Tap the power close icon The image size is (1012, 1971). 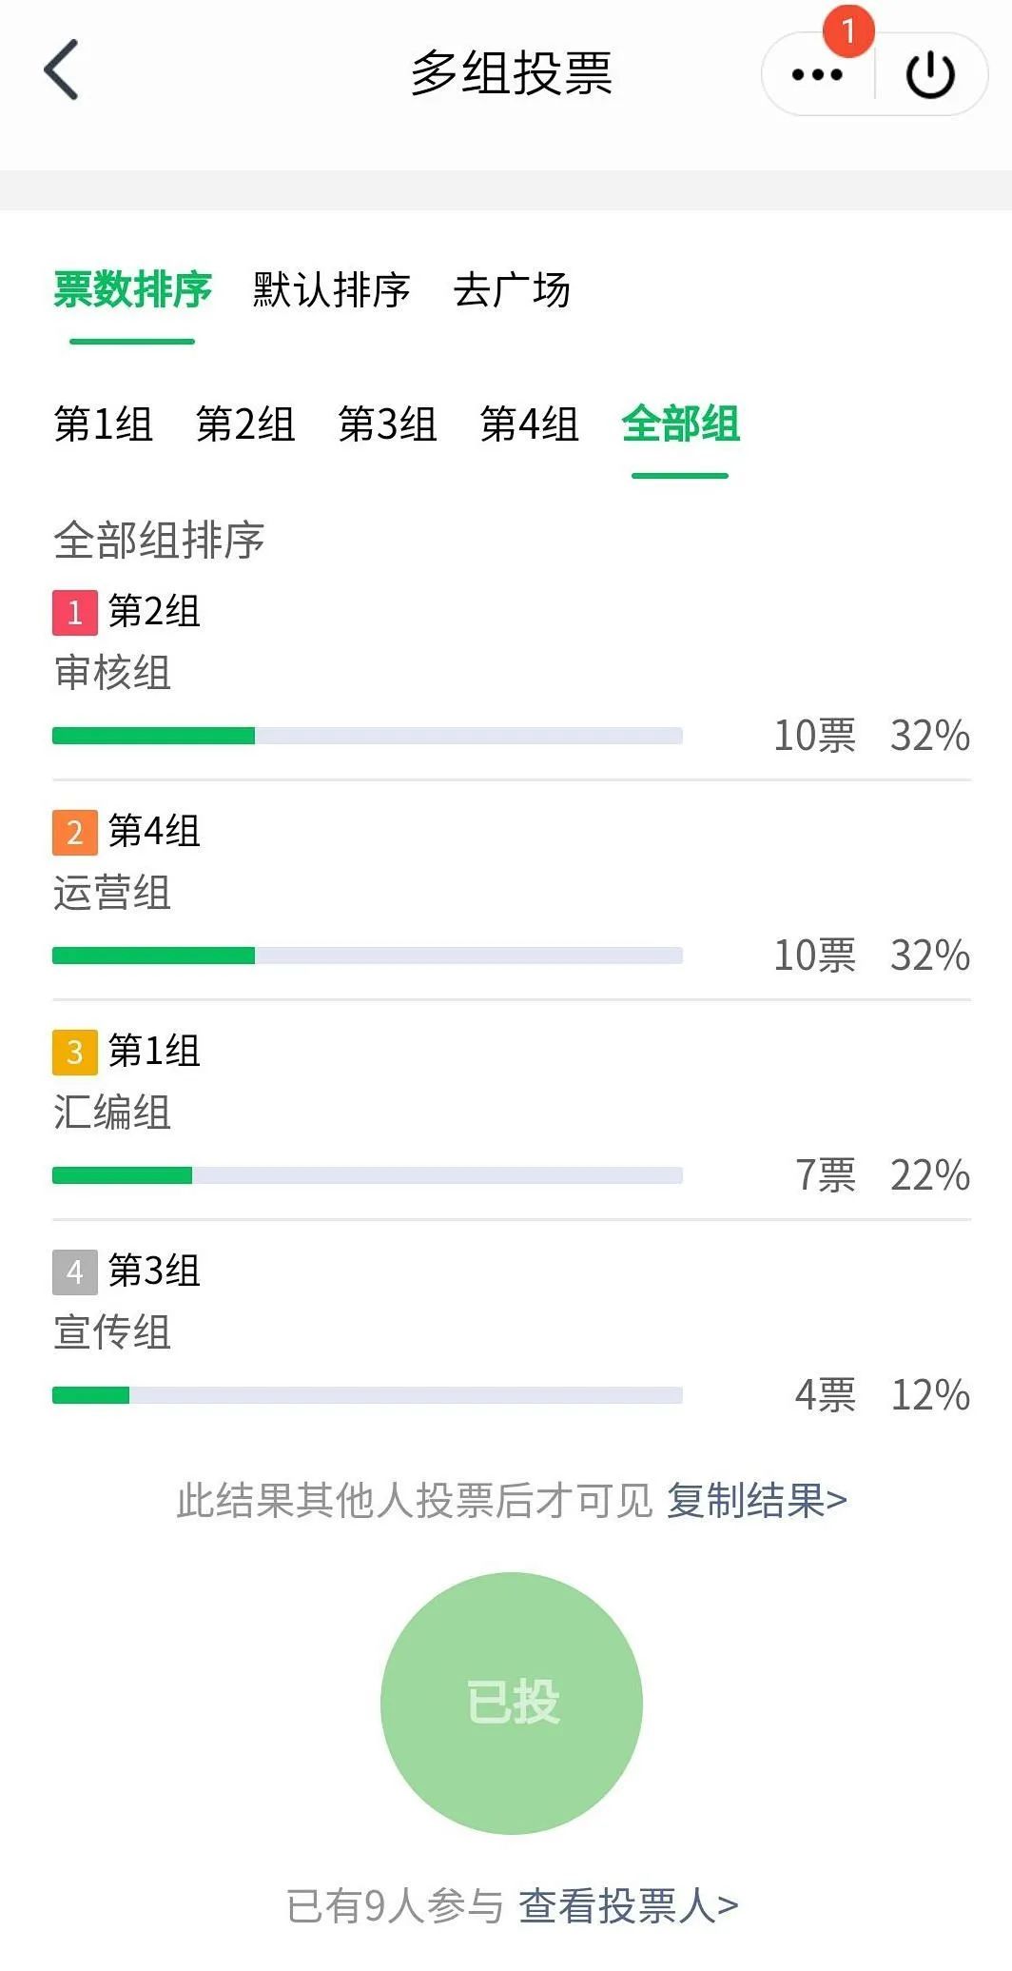click(930, 75)
